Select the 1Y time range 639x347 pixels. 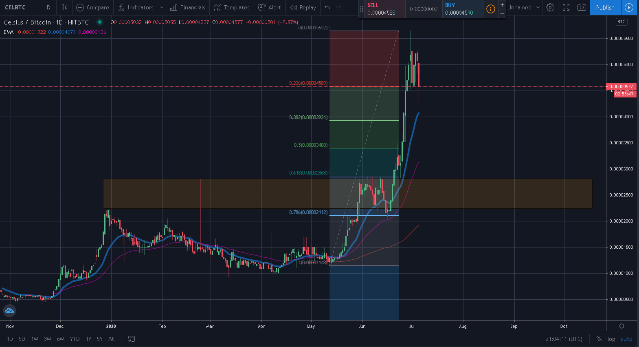tap(88, 339)
